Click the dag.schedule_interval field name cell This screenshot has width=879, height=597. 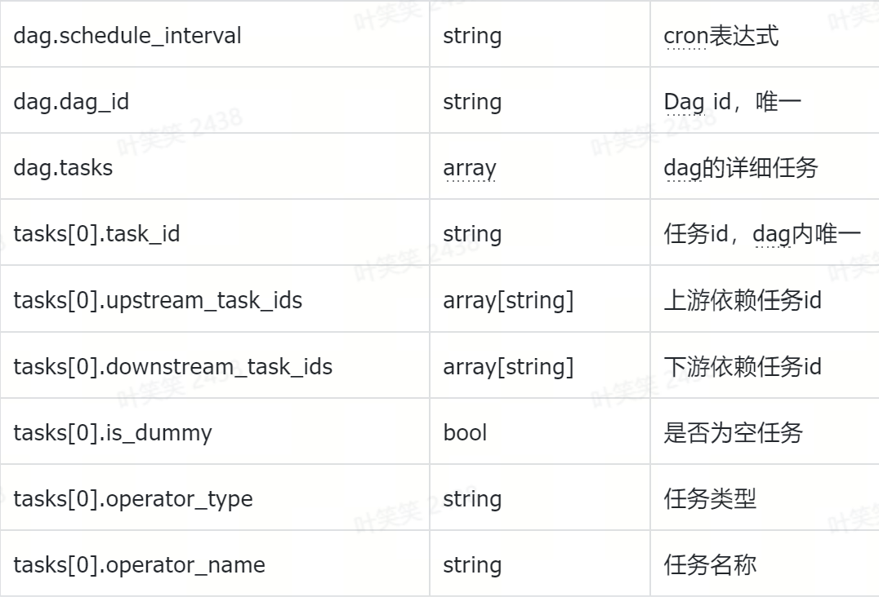click(127, 36)
